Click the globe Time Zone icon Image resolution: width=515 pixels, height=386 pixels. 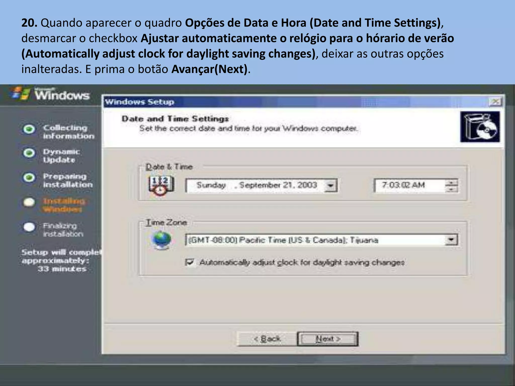pyautogui.click(x=161, y=240)
